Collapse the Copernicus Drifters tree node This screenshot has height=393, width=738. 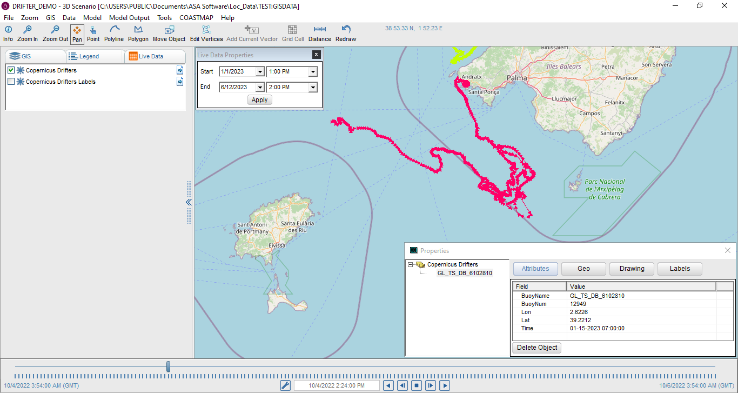(411, 265)
